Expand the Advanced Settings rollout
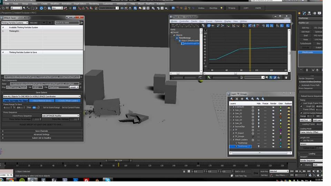This screenshot has height=186, width=331. point(42,134)
